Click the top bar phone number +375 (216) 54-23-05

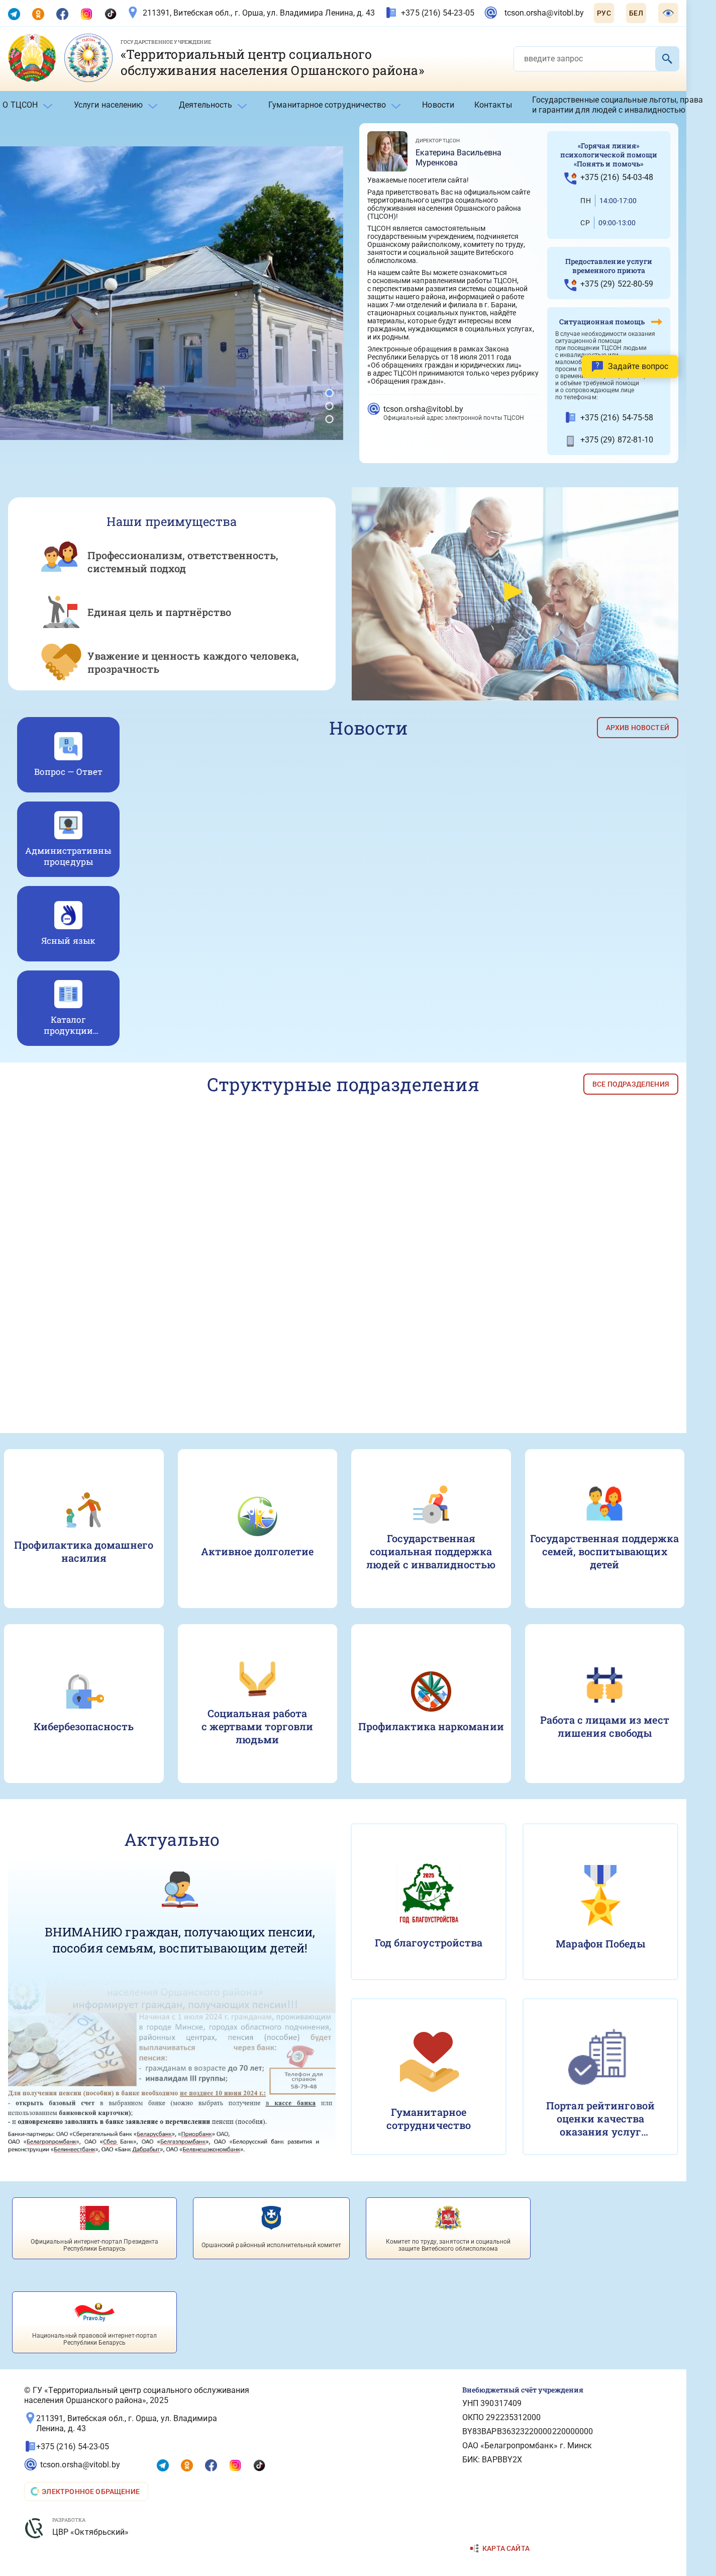(x=438, y=13)
